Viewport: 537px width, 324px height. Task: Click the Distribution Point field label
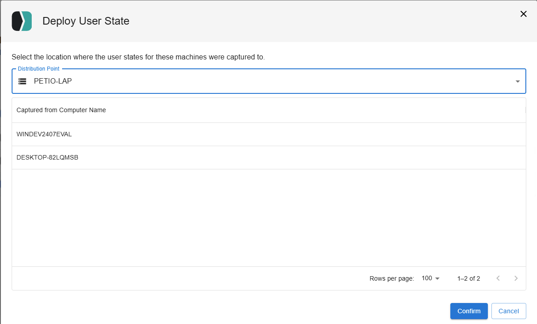tap(38, 69)
